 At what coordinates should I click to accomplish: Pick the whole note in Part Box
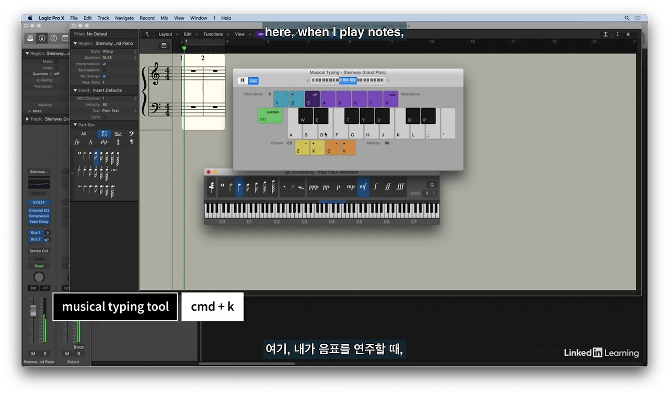(79, 154)
